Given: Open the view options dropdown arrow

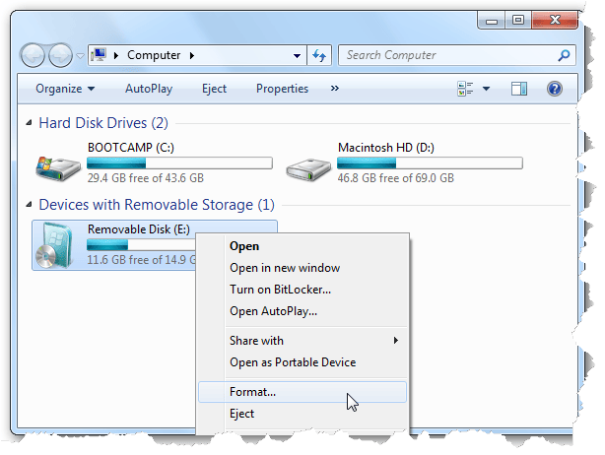Looking at the screenshot, I should coord(486,89).
